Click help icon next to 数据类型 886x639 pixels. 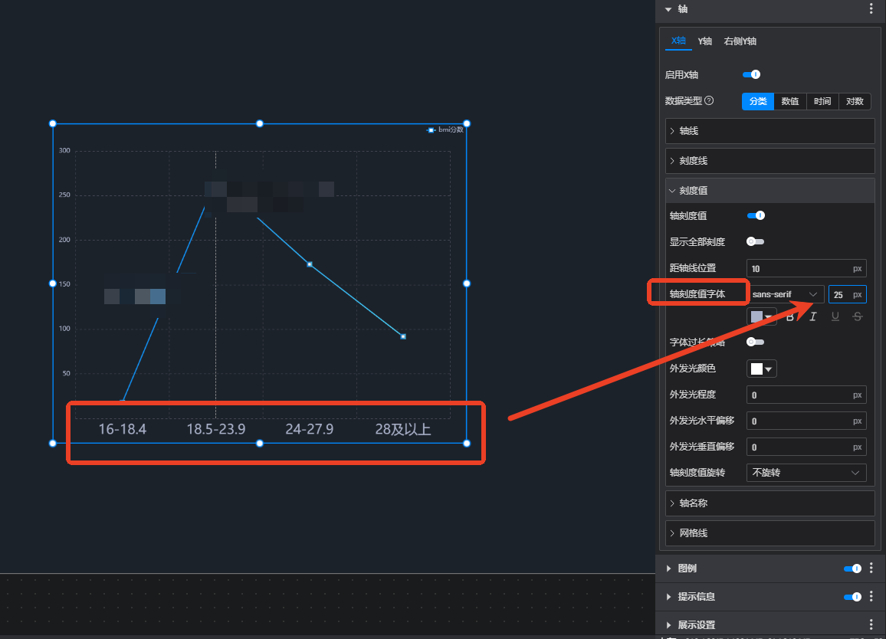[709, 101]
